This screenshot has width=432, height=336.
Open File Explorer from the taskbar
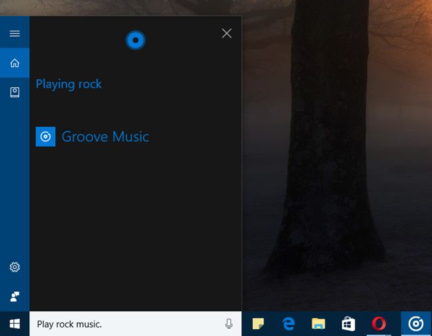[318, 323]
